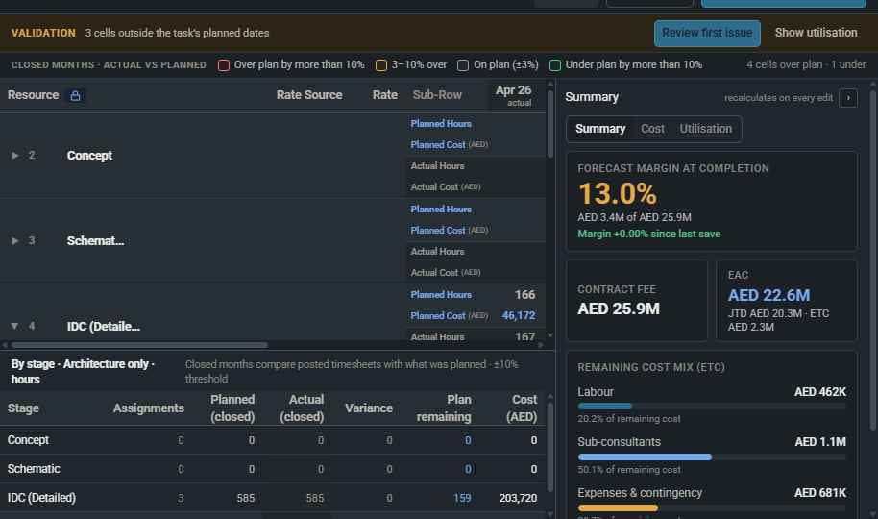
Task: Collapse the Summary panel with the chevron button
Action: point(848,97)
